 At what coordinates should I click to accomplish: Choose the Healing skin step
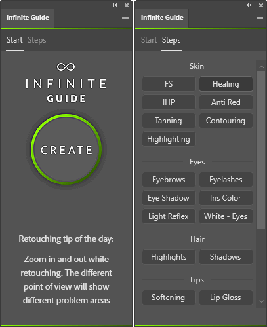tap(226, 84)
